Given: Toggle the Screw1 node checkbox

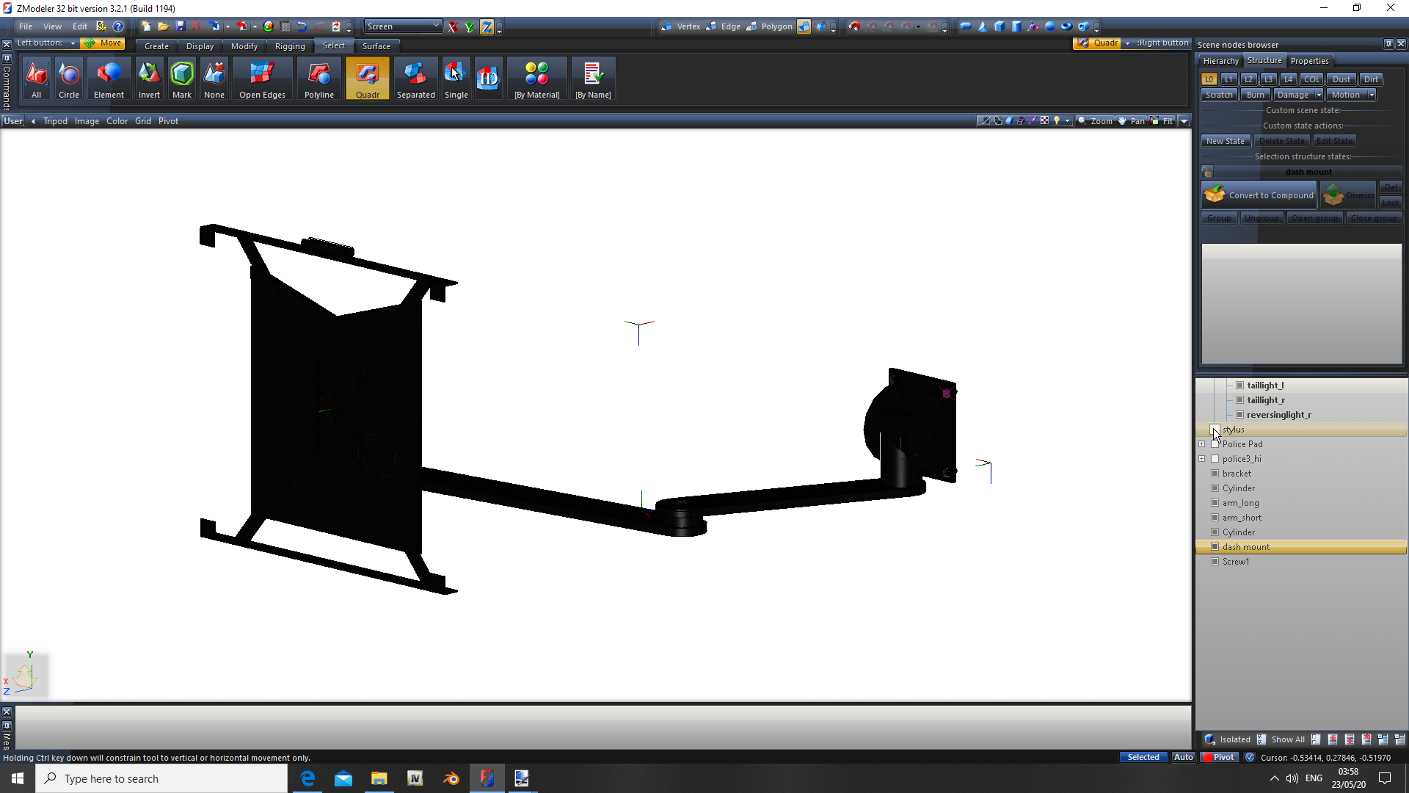Looking at the screenshot, I should point(1215,562).
